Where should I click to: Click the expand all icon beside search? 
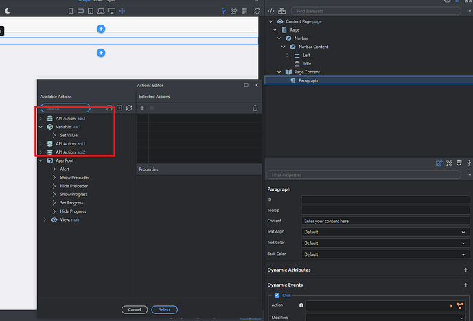119,108
